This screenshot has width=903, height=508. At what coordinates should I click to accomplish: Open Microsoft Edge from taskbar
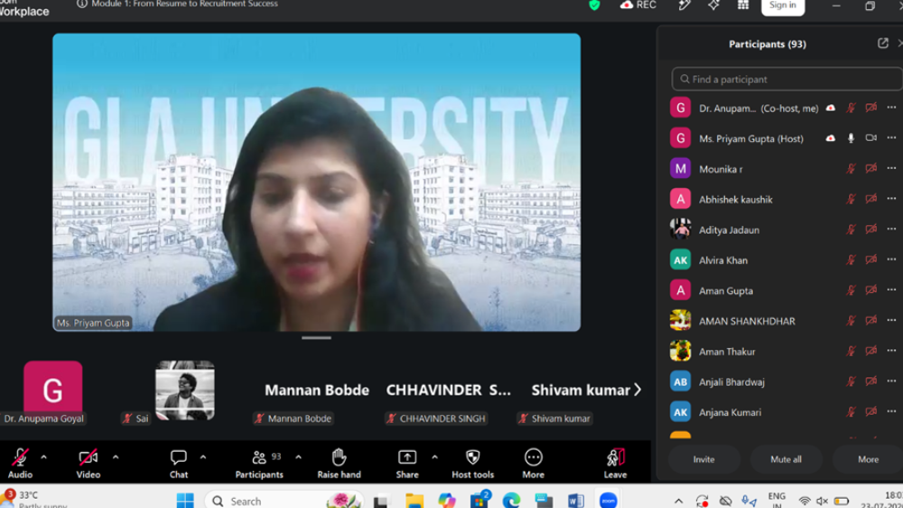click(x=511, y=501)
